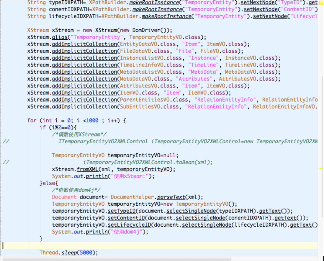Screen dimensions: 324x261
Task: Click the 偶数使用XStream comment
Action: coord(79,134)
